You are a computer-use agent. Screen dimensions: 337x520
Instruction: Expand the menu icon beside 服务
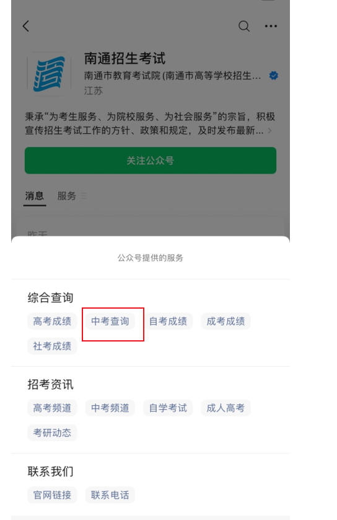84,196
